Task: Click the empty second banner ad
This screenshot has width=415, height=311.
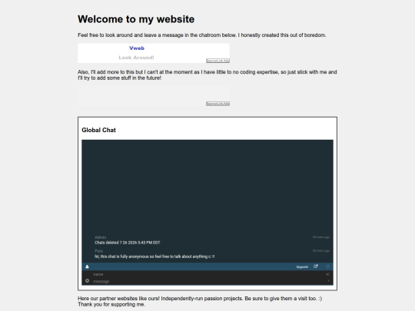Action: point(154,96)
